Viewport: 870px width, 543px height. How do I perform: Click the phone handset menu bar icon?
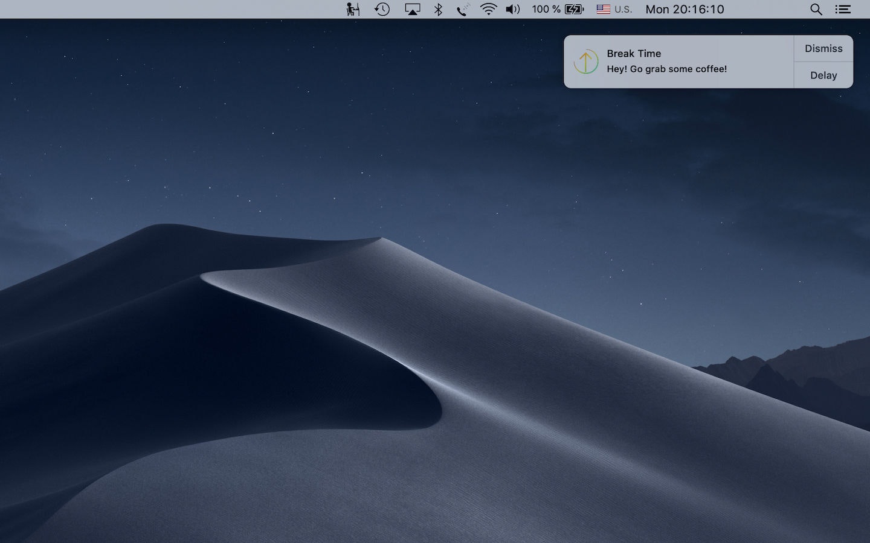pos(463,9)
